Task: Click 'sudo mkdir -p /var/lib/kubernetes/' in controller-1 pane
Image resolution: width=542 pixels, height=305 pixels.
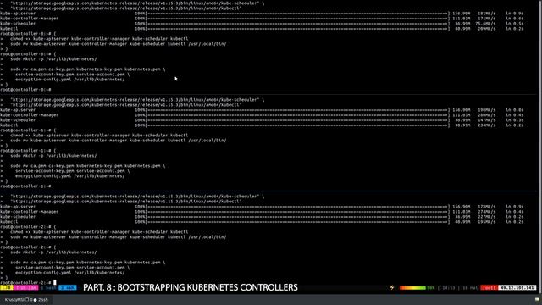Action: tap(53, 156)
